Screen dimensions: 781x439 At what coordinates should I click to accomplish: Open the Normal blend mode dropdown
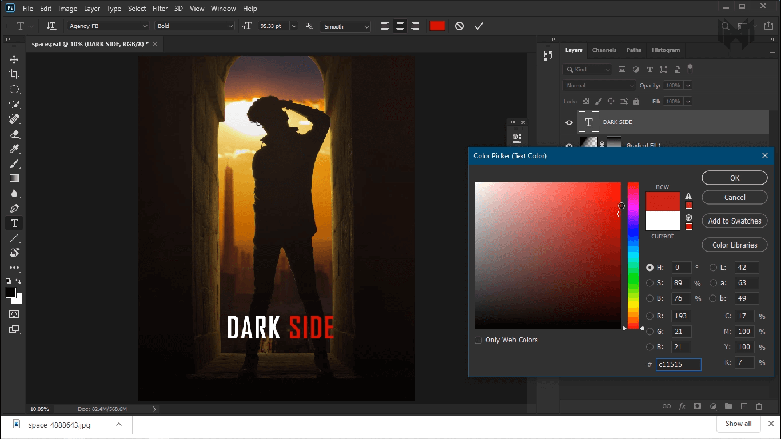click(x=599, y=85)
